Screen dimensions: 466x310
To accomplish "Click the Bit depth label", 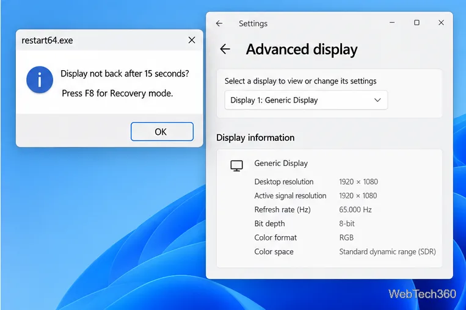I will (269, 223).
